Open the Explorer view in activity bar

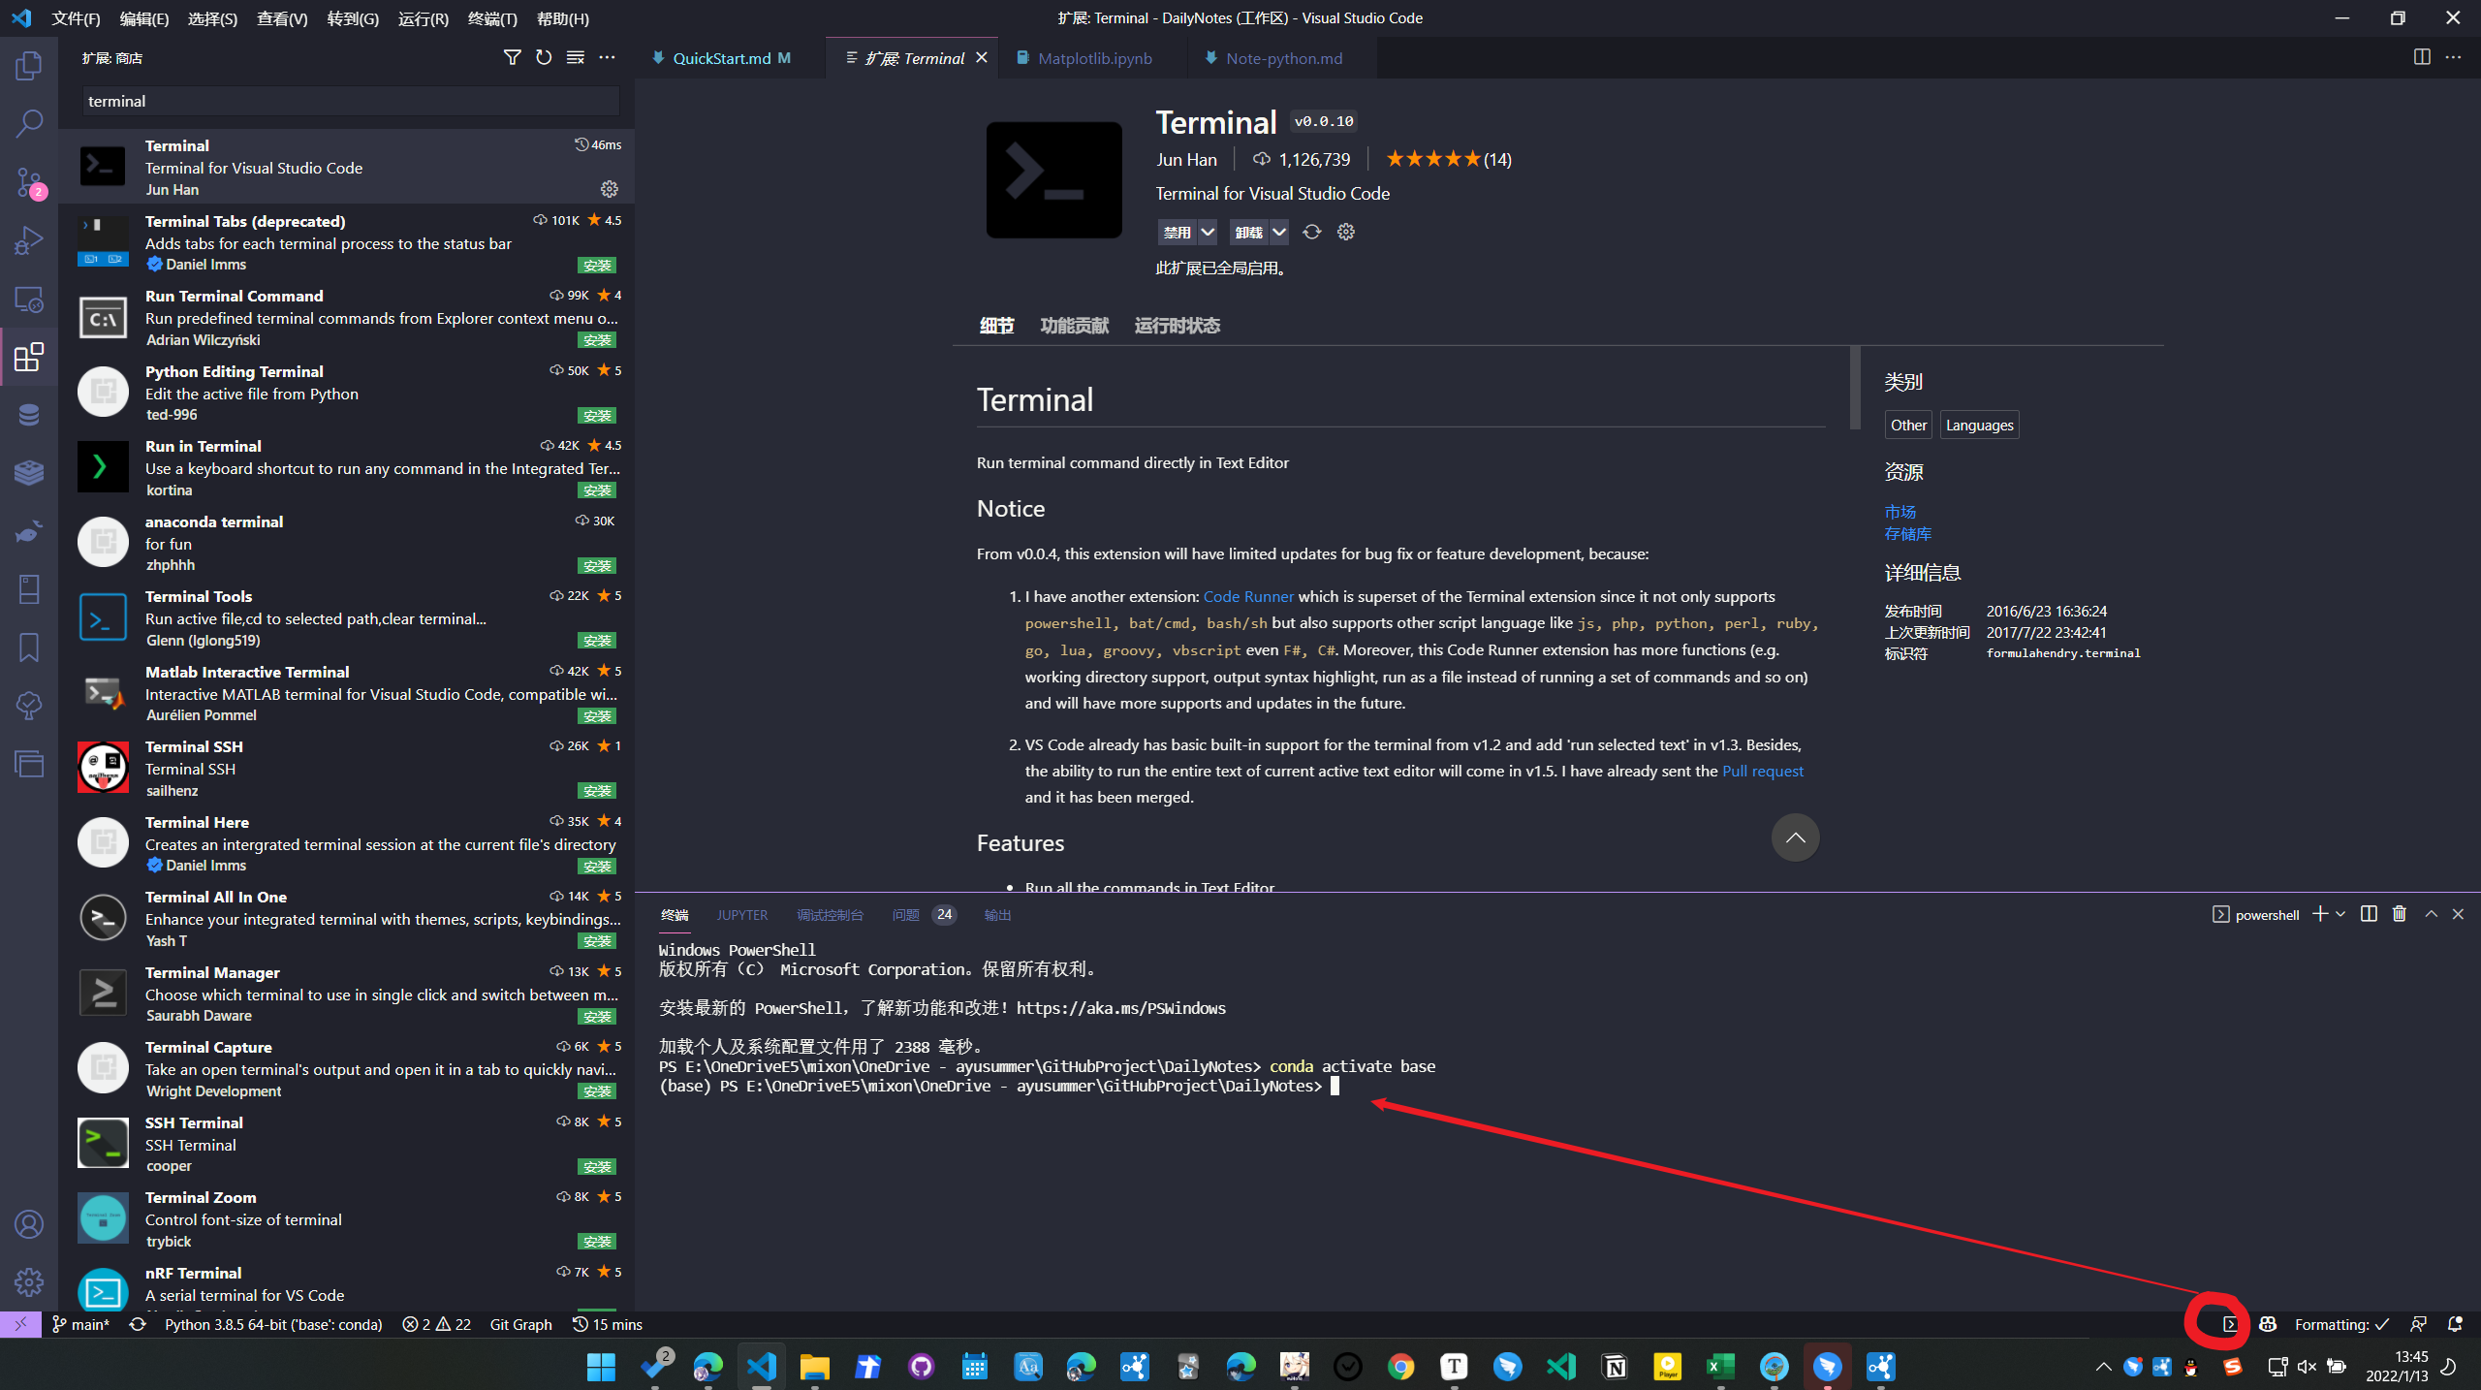tap(29, 66)
